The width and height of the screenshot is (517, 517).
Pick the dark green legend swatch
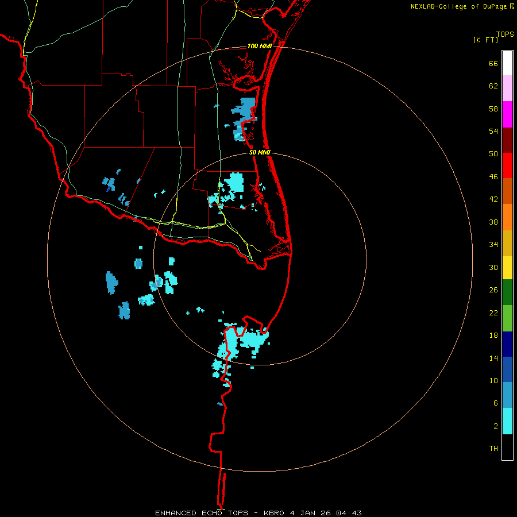click(507, 292)
